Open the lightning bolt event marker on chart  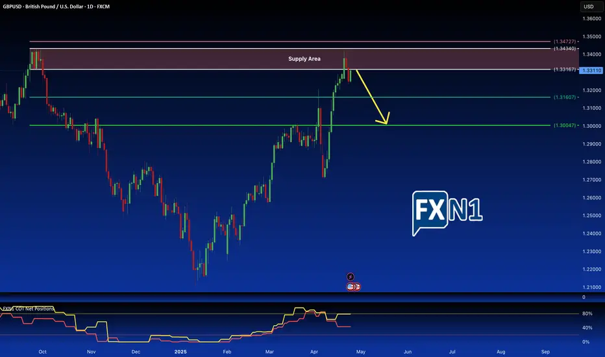[351, 277]
